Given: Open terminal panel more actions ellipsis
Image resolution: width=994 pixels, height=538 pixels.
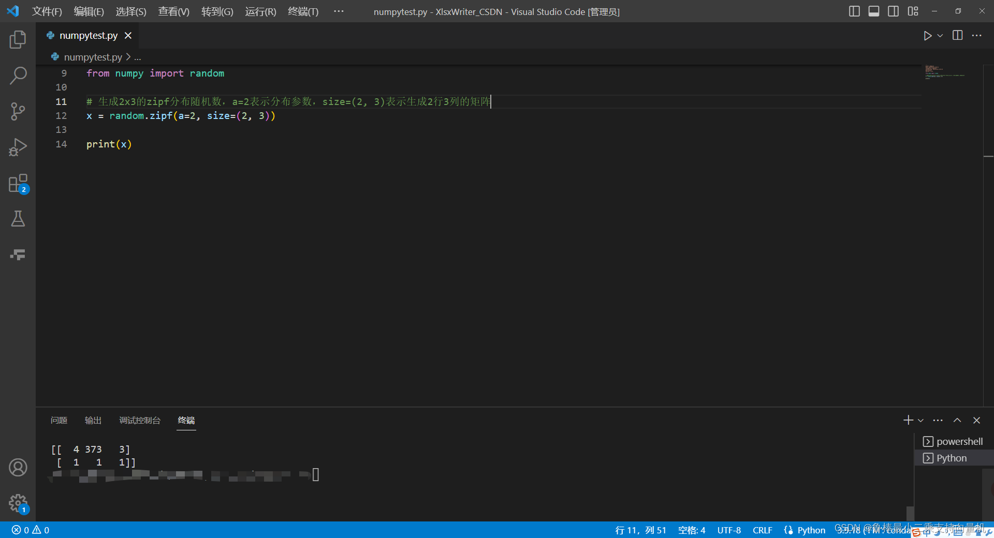Looking at the screenshot, I should point(938,420).
